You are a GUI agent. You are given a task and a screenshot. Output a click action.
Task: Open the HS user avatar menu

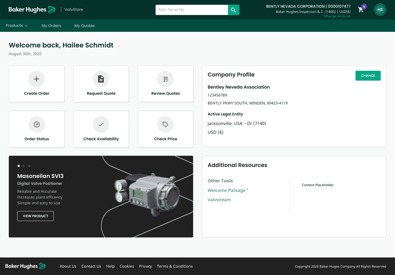[380, 10]
